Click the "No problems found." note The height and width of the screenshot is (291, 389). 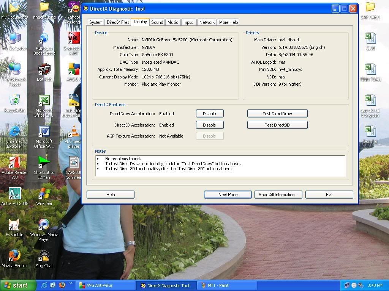123,159
